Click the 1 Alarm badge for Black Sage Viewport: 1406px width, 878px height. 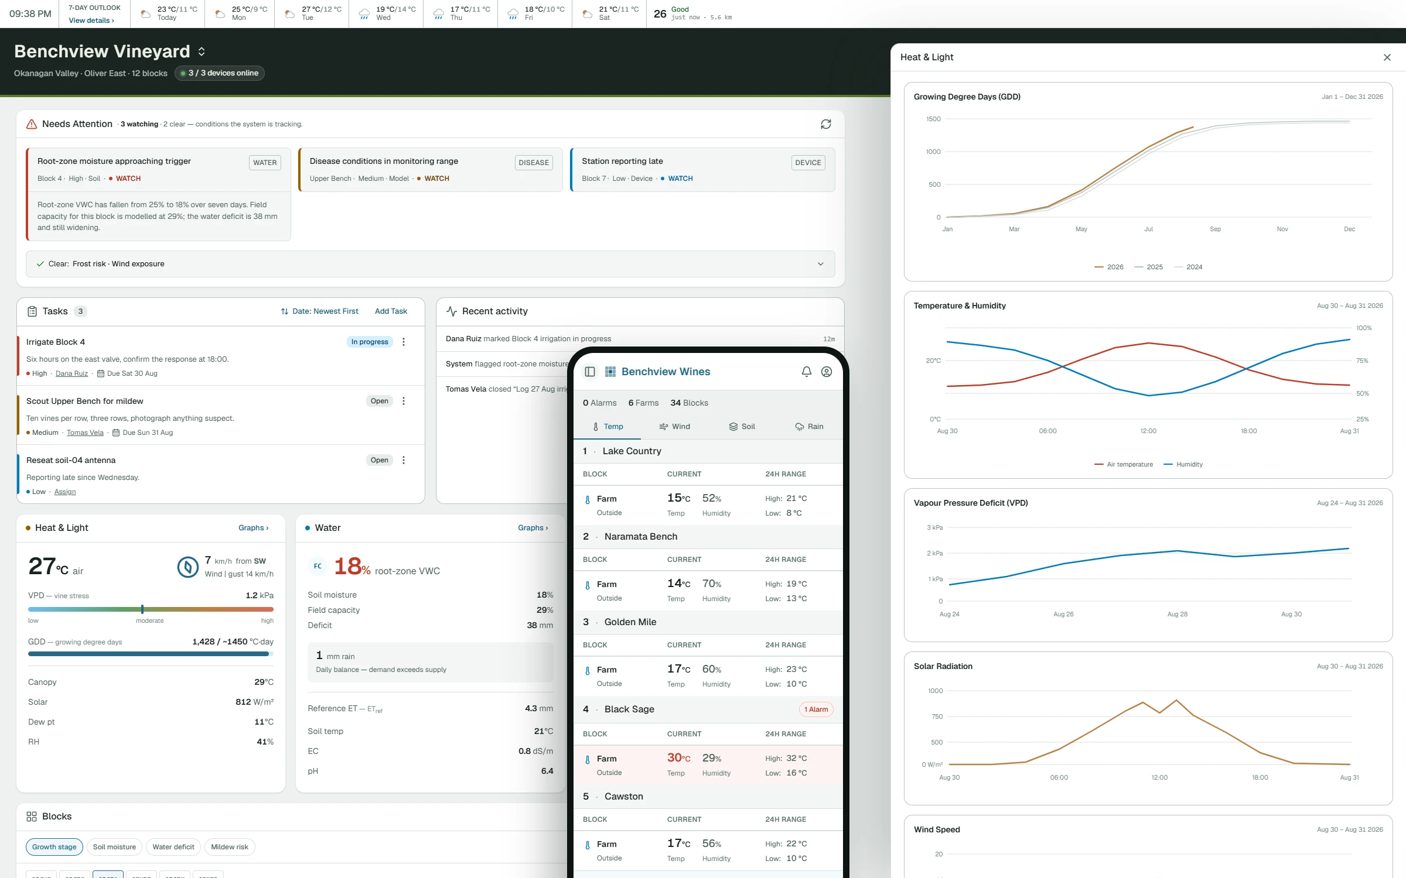click(816, 709)
